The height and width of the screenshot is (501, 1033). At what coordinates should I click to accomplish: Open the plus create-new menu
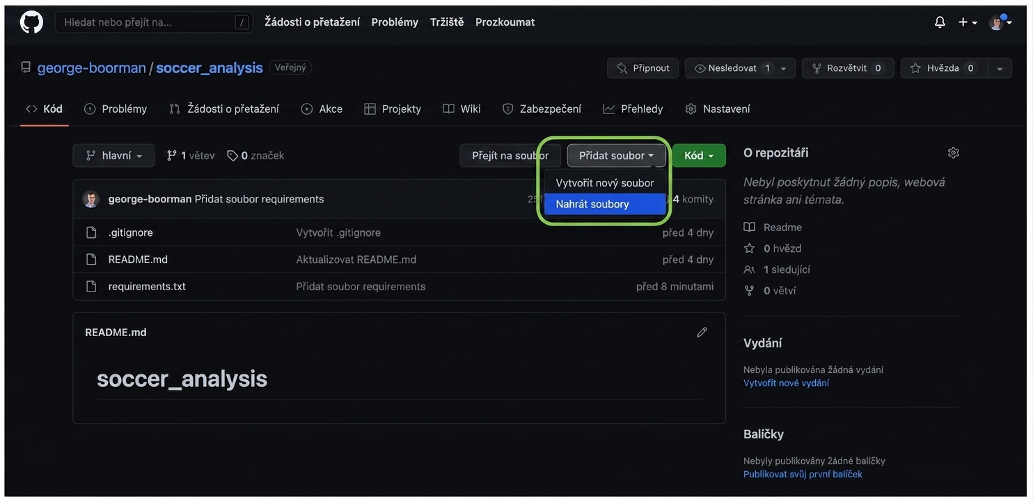pos(968,22)
